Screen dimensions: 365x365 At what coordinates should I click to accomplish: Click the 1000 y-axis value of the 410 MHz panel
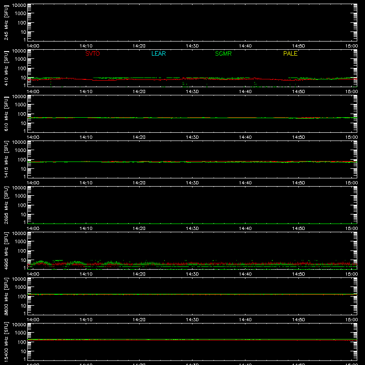[x=21, y=59]
